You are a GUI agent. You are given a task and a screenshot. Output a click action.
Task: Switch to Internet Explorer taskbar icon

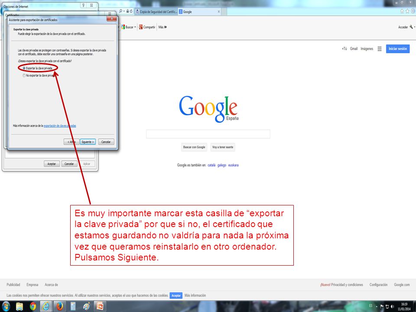46,306
